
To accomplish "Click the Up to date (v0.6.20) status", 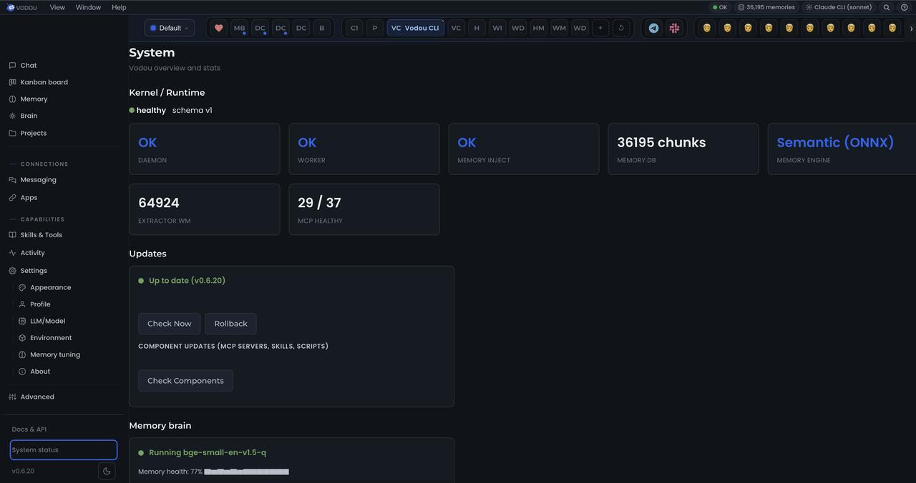I will (187, 281).
